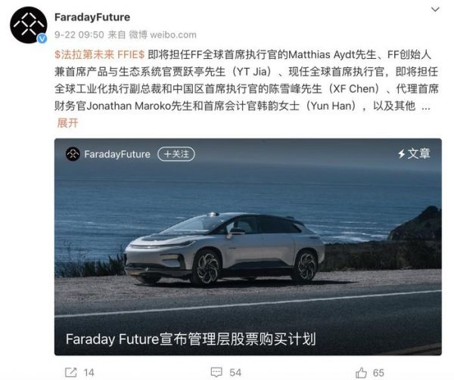454x380 pixels.
Task: Click the blue verified badge on avatar
Action: [42, 39]
